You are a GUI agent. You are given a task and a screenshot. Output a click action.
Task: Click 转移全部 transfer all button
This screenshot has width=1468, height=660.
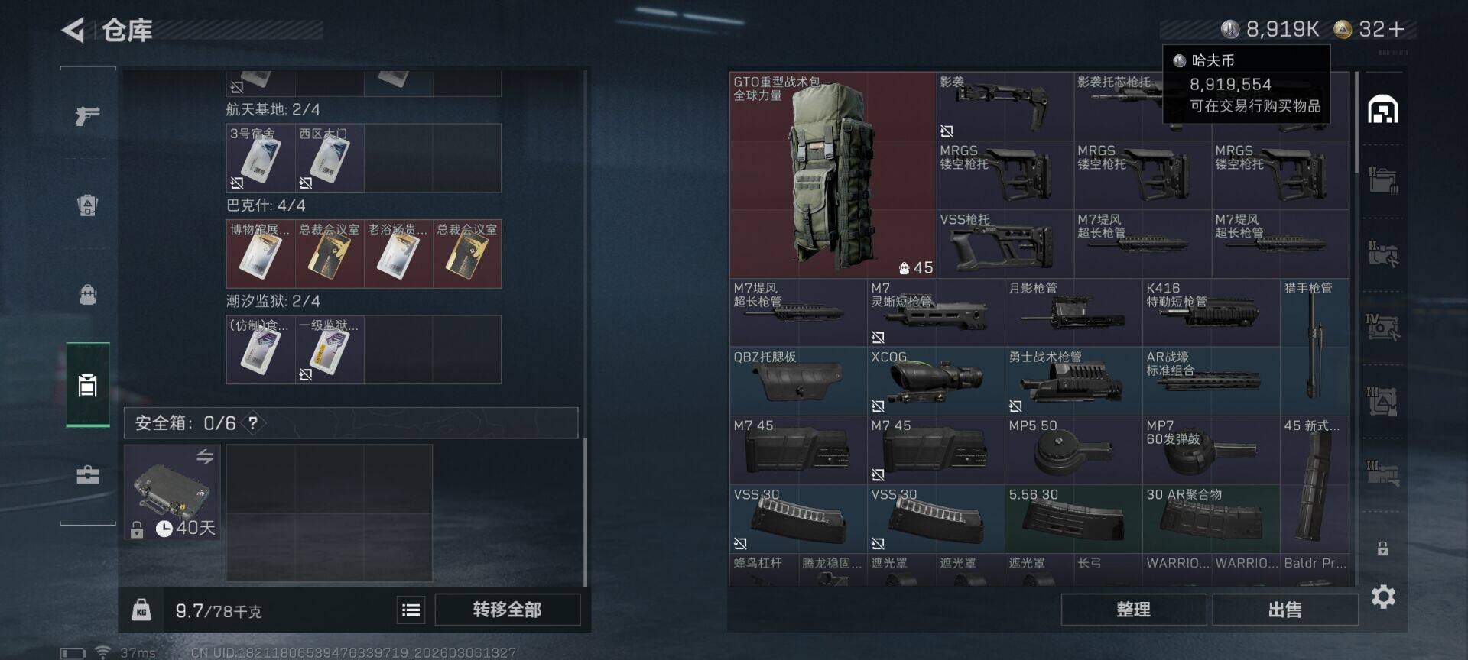(x=508, y=610)
